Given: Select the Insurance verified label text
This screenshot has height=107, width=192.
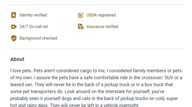Looking at the screenshot, I should pyautogui.click(x=102, y=27).
